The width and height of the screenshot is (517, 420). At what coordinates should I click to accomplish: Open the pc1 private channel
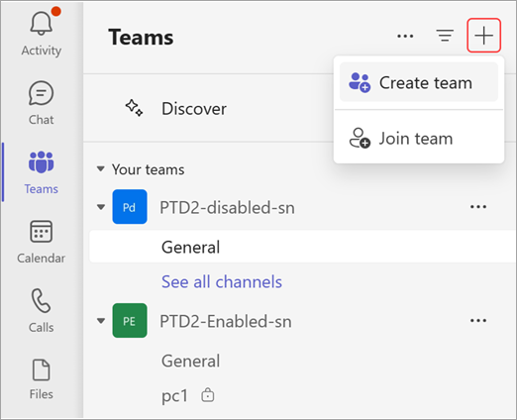174,395
